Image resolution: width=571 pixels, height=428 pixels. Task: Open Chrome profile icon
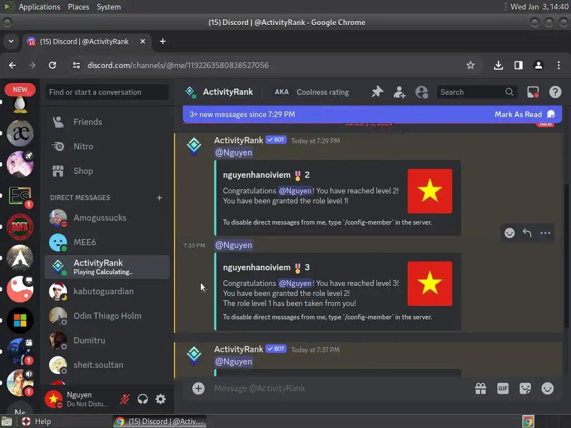[539, 65]
